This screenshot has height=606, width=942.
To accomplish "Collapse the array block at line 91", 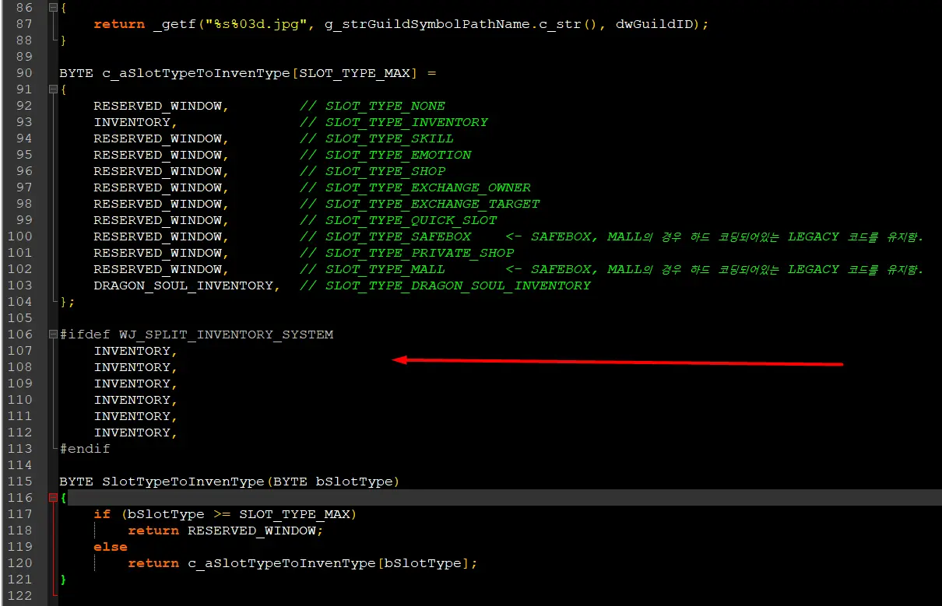I will [53, 89].
